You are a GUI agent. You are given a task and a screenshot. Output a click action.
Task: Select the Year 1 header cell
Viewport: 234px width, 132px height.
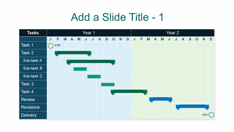pyautogui.click(x=89, y=33)
